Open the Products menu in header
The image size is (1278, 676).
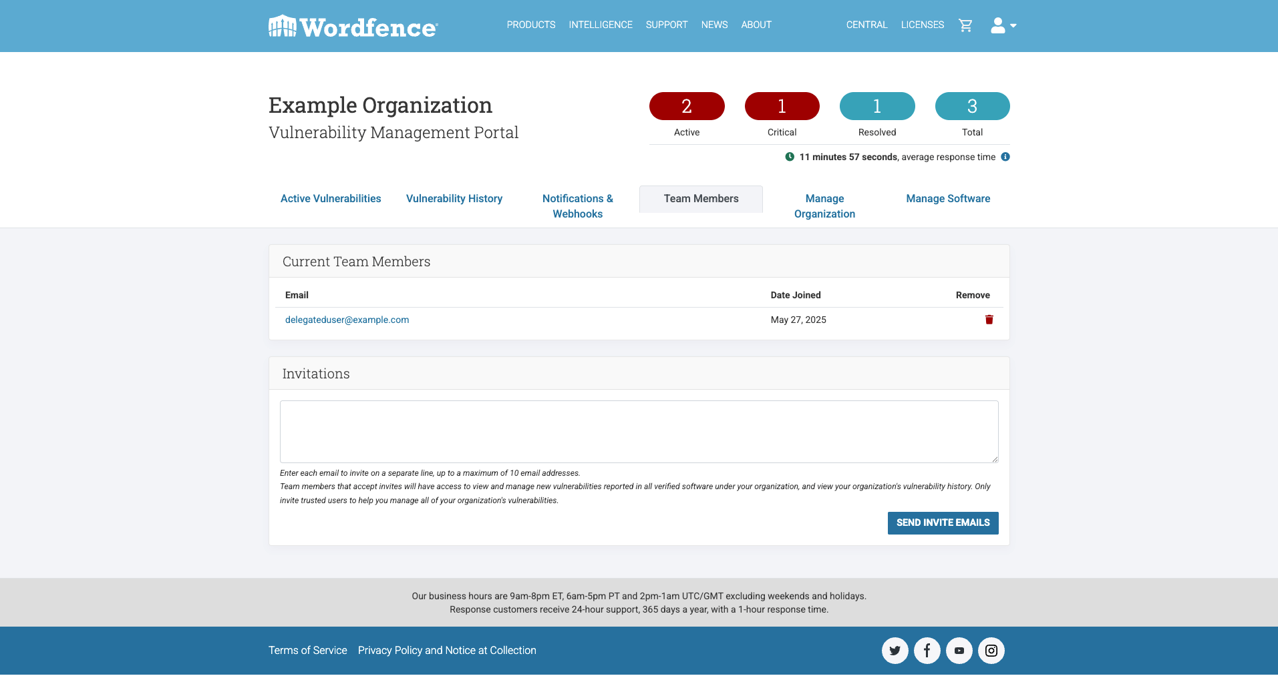tap(530, 25)
